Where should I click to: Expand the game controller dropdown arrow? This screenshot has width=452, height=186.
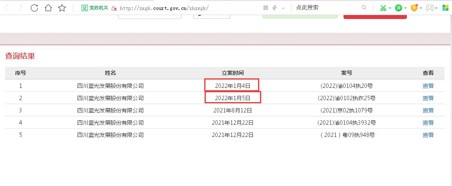(437, 8)
